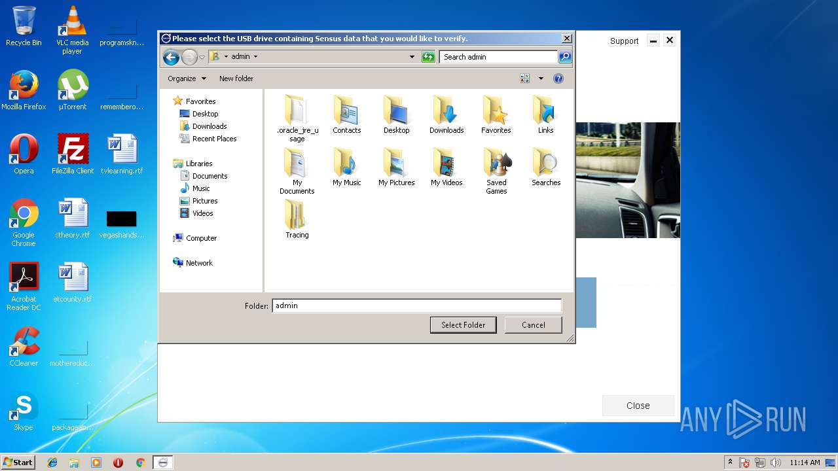Select the My Videos folder
Image resolution: width=838 pixels, height=471 pixels.
[x=446, y=167]
